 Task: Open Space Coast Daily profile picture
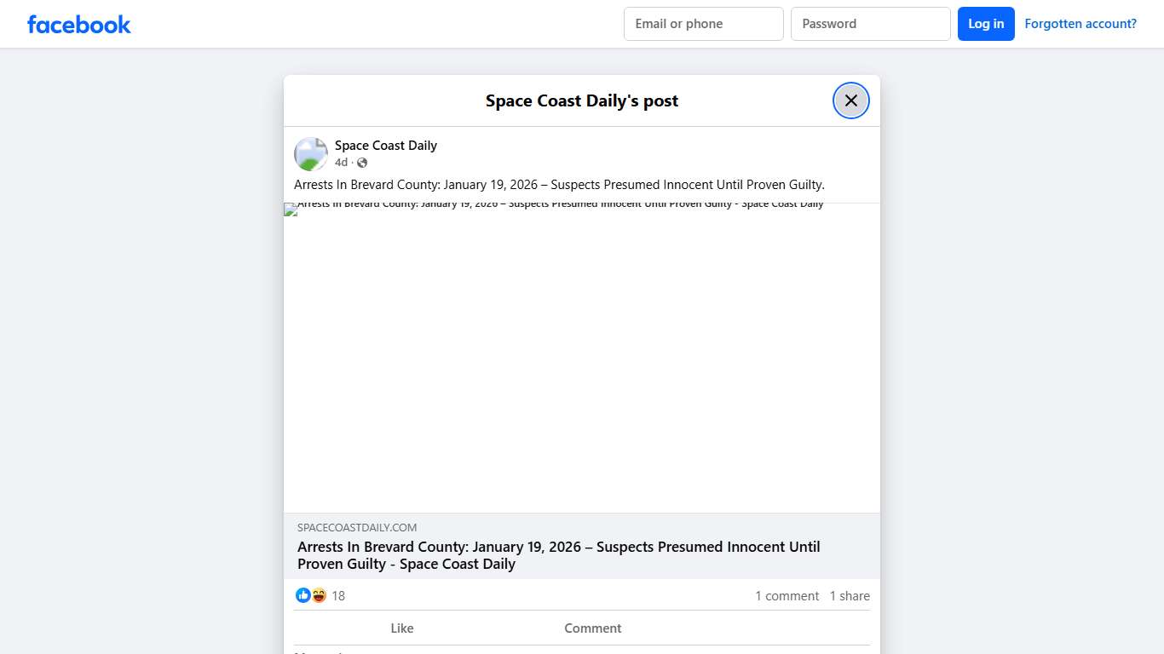tap(311, 154)
